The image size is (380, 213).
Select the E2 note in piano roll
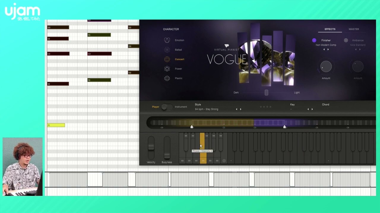click(x=58, y=84)
